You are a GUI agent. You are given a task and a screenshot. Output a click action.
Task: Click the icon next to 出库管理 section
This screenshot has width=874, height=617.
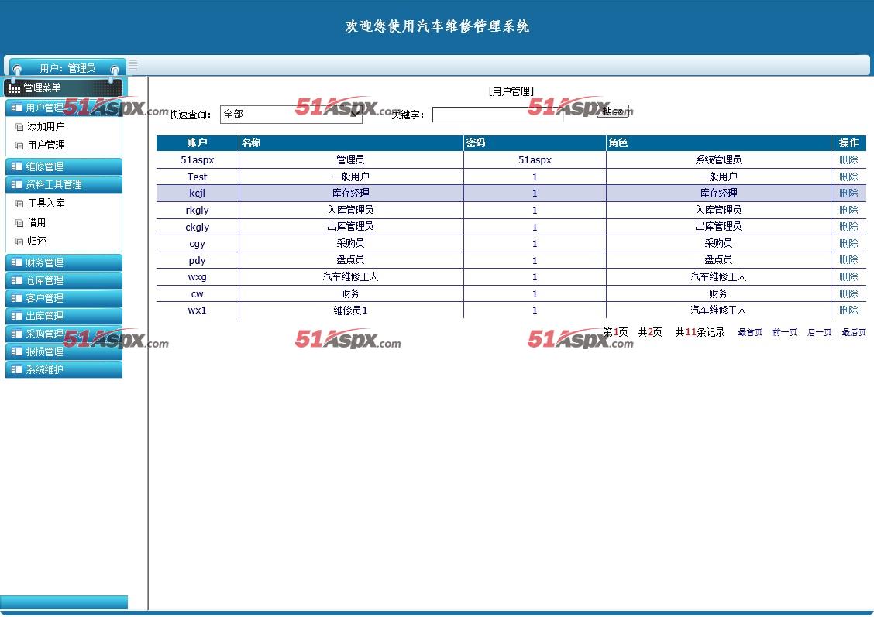click(16, 316)
